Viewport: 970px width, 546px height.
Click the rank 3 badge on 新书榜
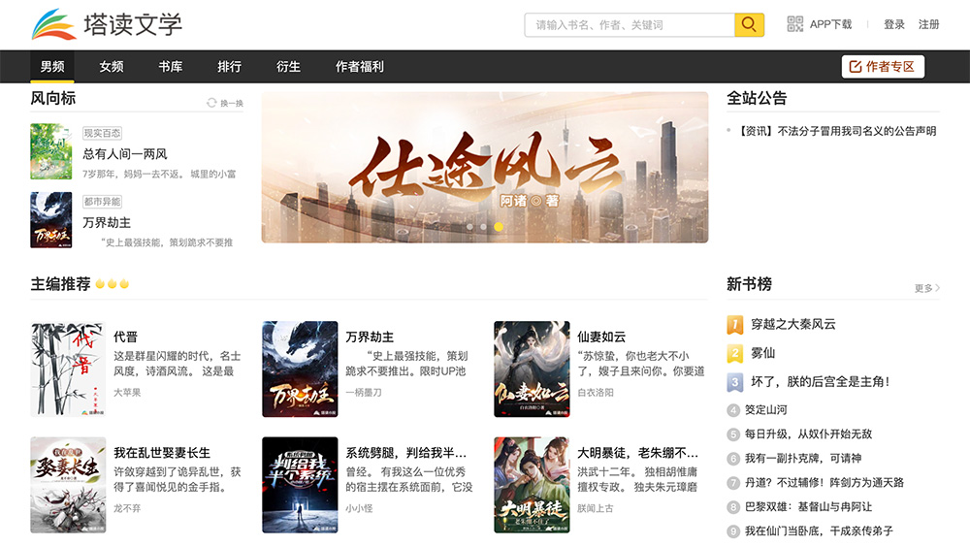(x=734, y=382)
